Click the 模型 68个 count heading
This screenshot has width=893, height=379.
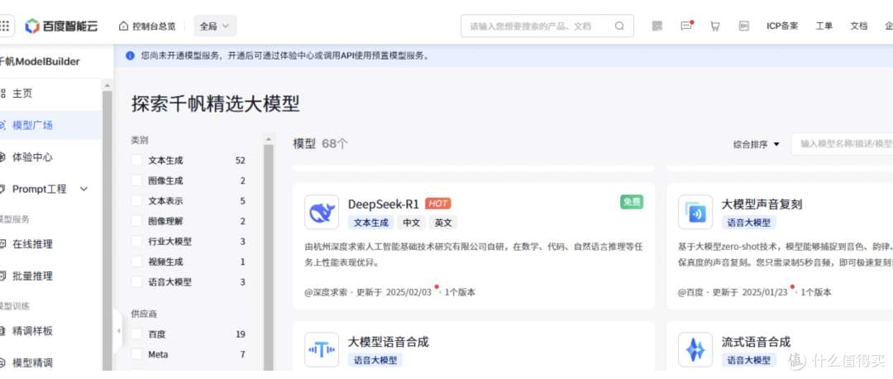click(321, 144)
